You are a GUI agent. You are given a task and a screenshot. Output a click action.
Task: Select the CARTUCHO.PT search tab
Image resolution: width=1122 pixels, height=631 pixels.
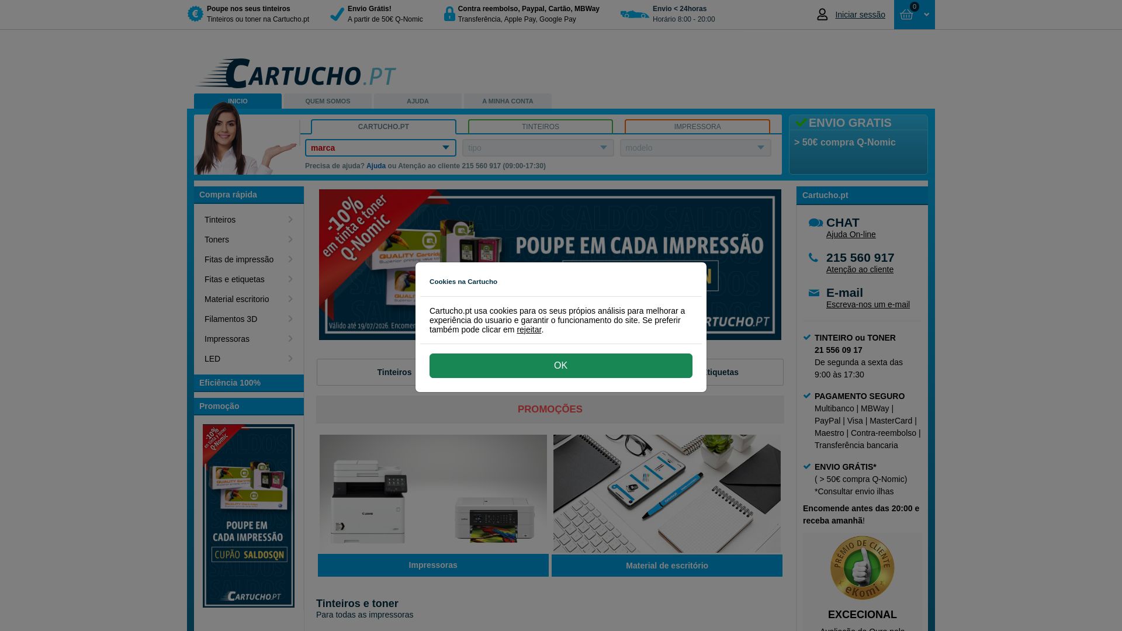(383, 127)
